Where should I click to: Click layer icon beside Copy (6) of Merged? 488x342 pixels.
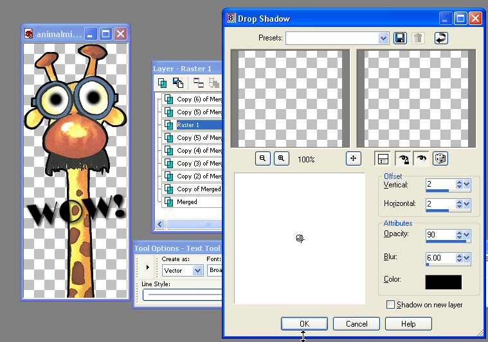tap(168, 99)
